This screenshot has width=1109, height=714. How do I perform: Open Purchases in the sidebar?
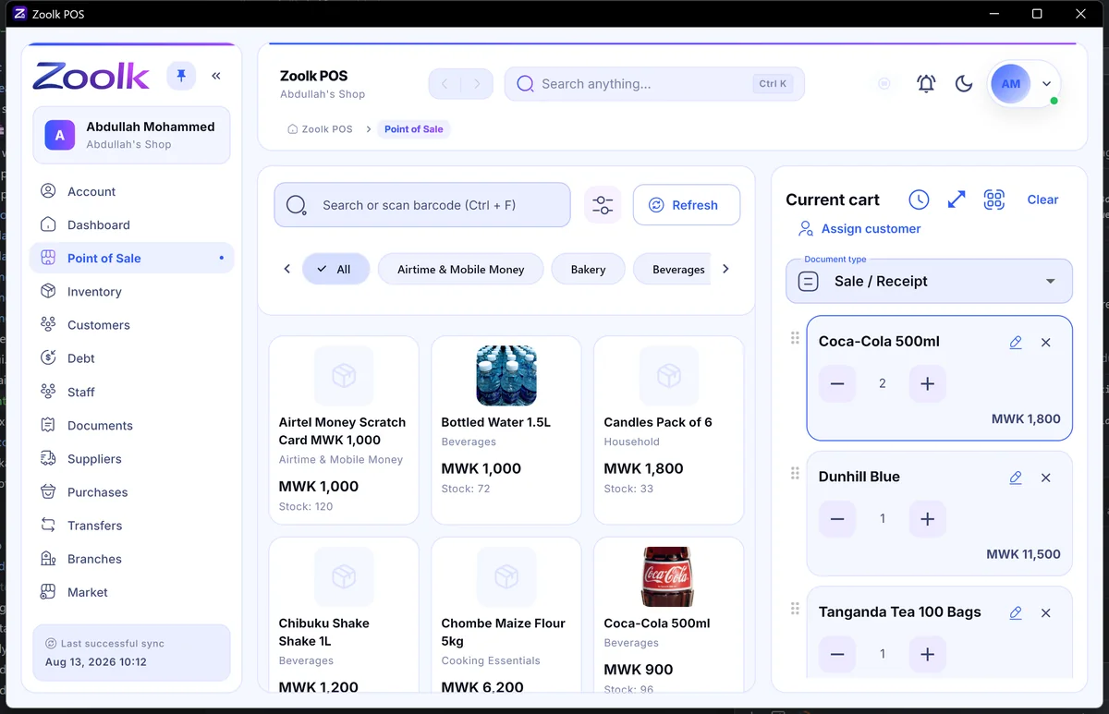tap(131, 491)
